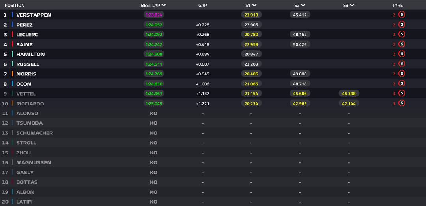
Task: Click Russell's soft tyre icon
Action: click(x=402, y=64)
